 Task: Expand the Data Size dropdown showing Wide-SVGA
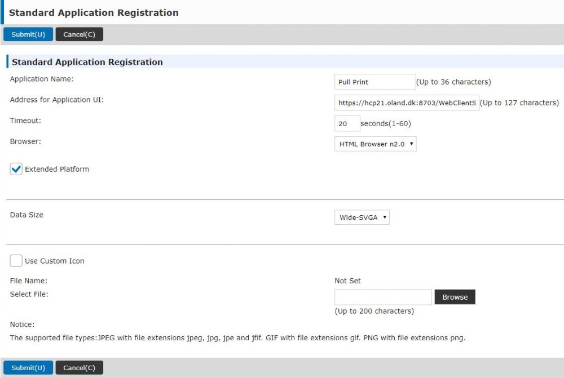click(x=362, y=217)
